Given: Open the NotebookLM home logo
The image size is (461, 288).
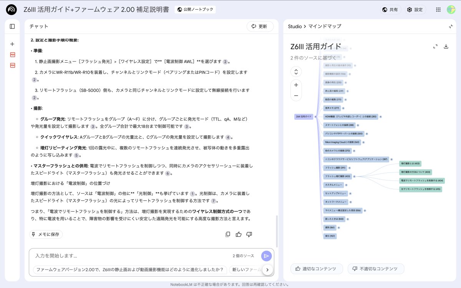Looking at the screenshot, I should pyautogui.click(x=12, y=10).
